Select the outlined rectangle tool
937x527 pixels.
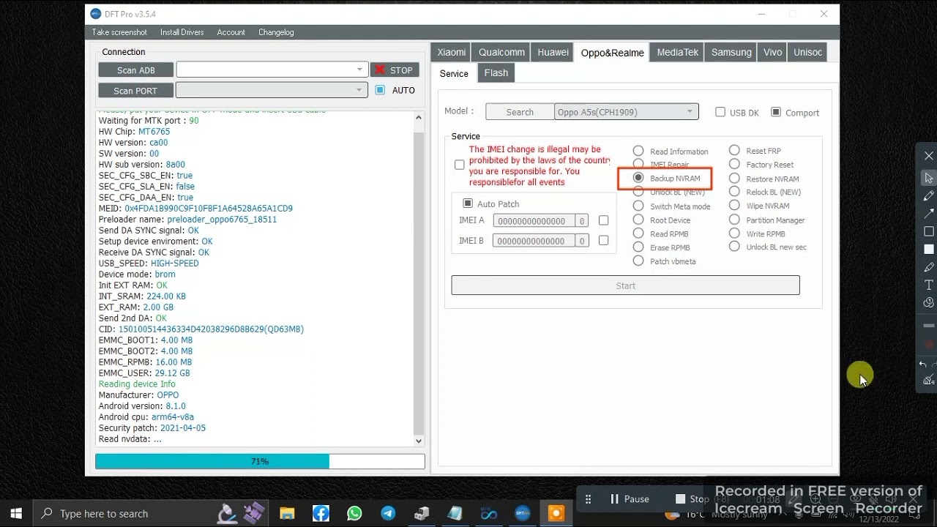(x=929, y=231)
